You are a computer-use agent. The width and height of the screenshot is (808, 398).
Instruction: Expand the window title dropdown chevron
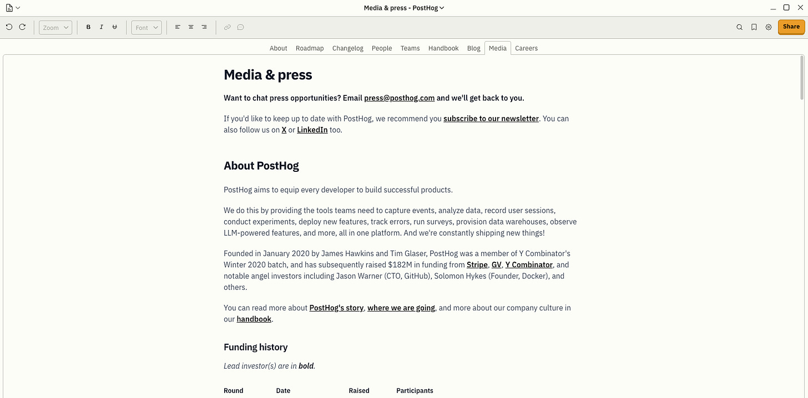pos(442,8)
